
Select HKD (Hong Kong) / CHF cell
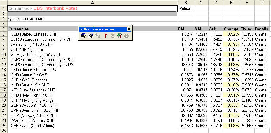click(92, 95)
